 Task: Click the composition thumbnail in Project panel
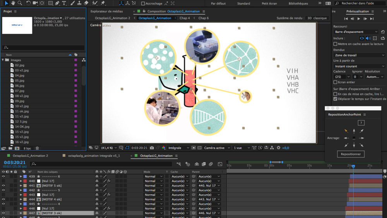click(17, 25)
